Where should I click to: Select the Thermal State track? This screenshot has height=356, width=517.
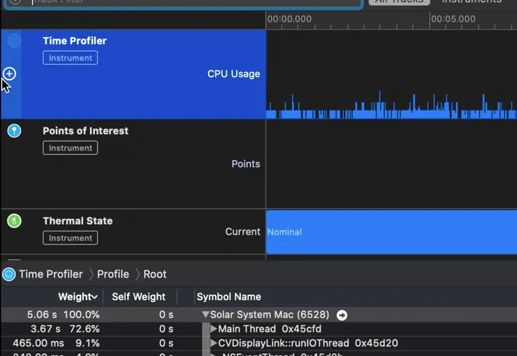coord(133,232)
